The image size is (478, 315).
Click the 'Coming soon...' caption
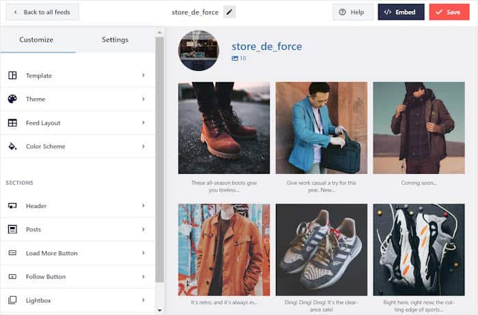tap(419, 183)
